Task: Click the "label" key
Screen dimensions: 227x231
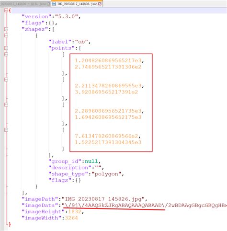Action: point(60,42)
